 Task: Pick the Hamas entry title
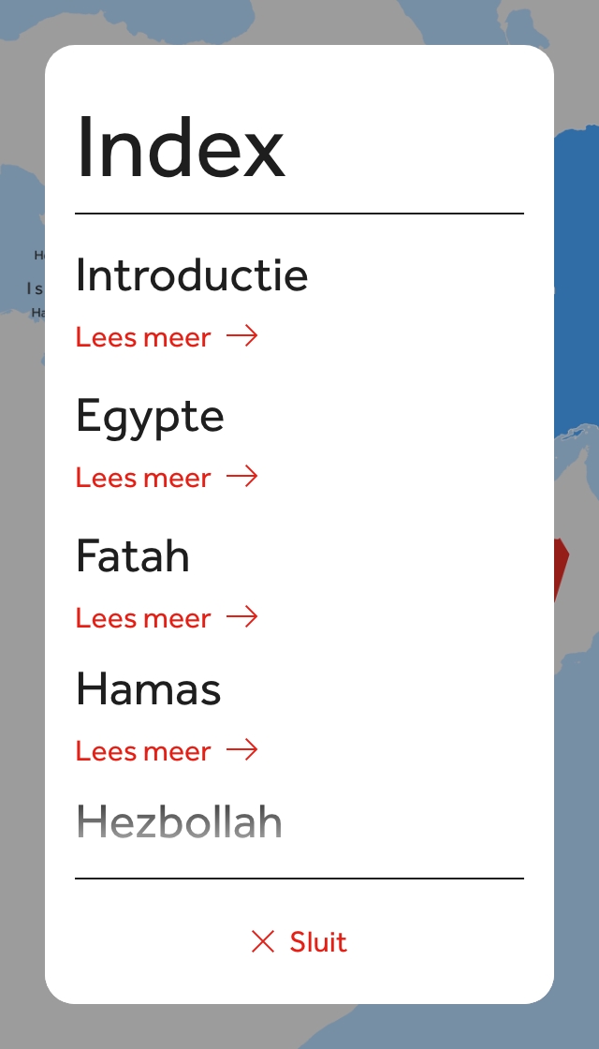pos(148,690)
